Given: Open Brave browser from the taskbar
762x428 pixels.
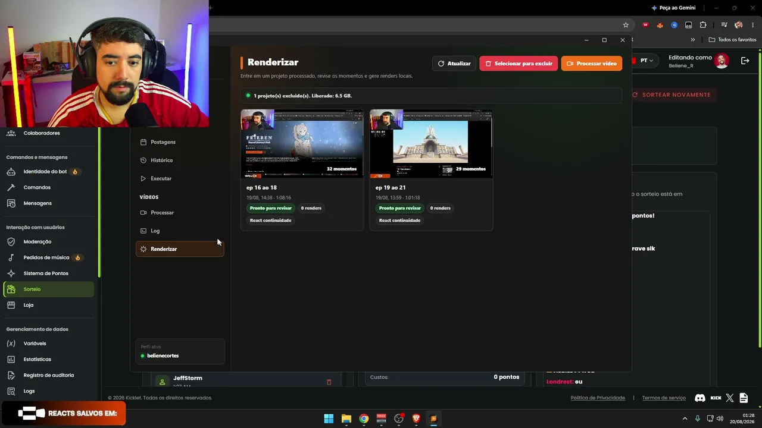Looking at the screenshot, I should coord(416,418).
